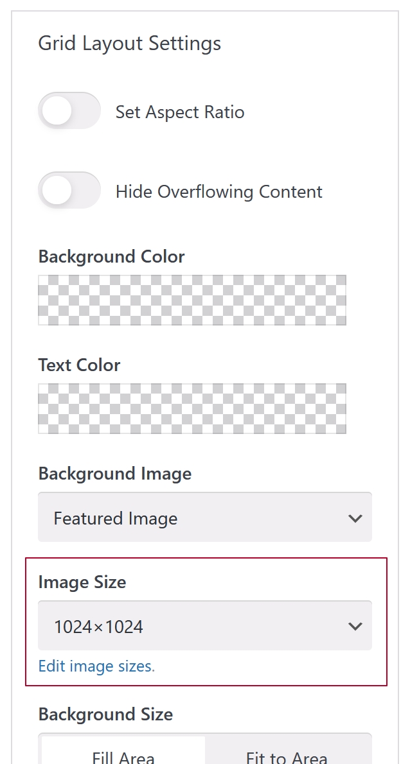This screenshot has width=410, height=764.
Task: Click the chevron arrow on Image Size select
Action: coord(355,627)
